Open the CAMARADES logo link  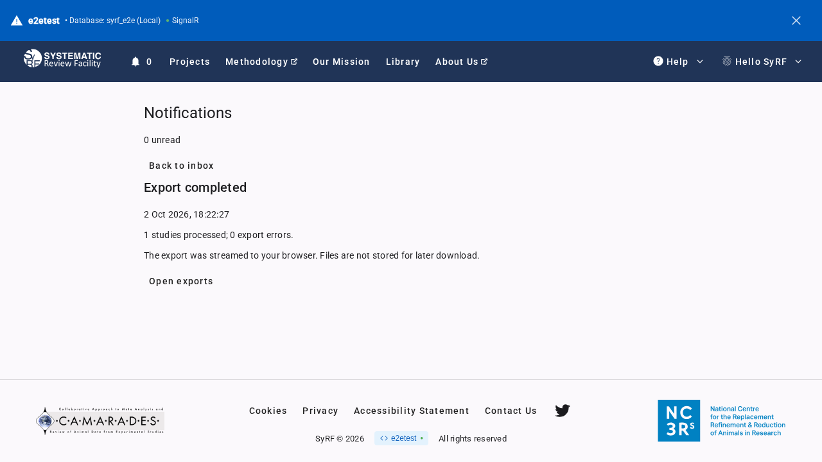[100, 421]
